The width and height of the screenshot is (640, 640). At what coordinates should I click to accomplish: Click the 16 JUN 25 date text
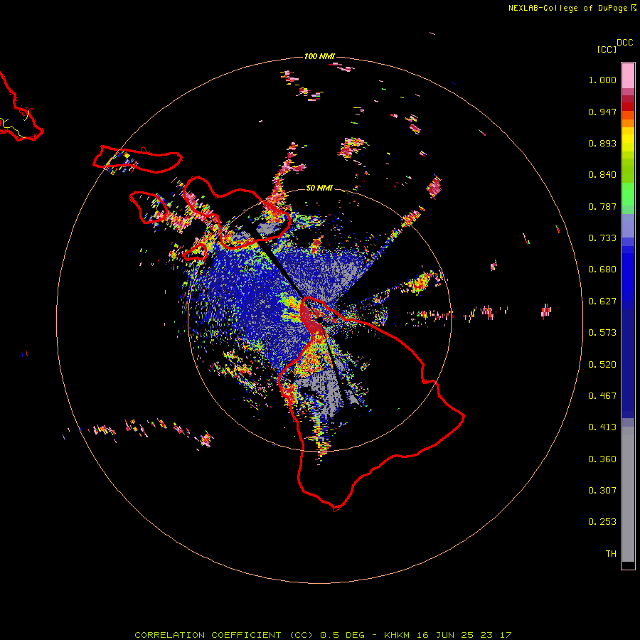point(446,635)
